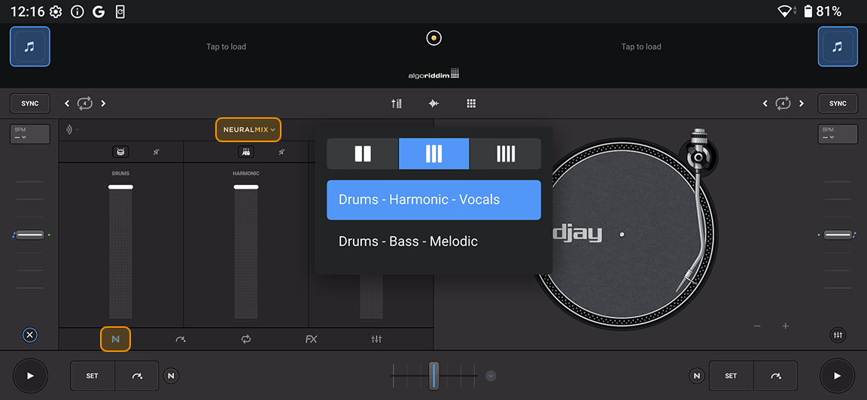
Task: Open the settings gear in status bar
Action: point(56,11)
